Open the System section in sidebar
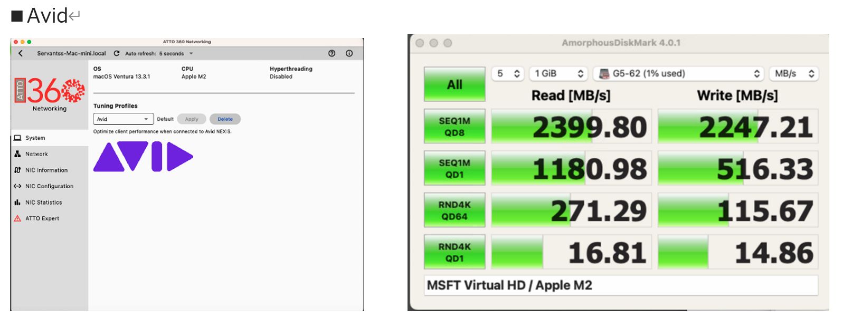Screen dimensions: 843x327 tap(49, 138)
